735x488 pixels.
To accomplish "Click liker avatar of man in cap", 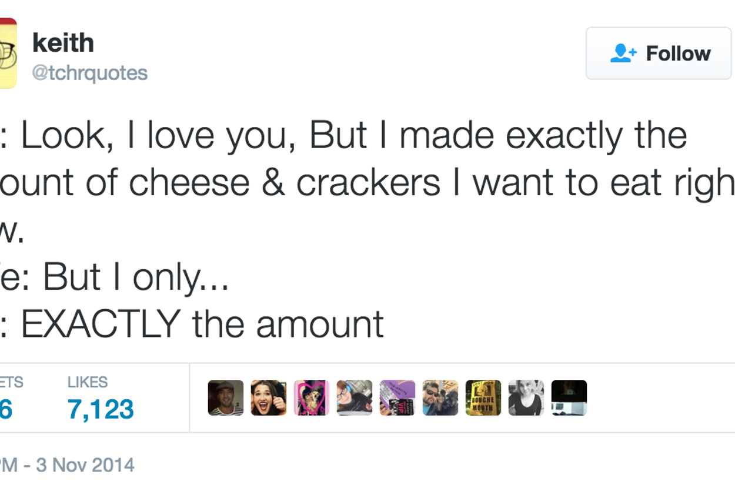I will coord(226,398).
